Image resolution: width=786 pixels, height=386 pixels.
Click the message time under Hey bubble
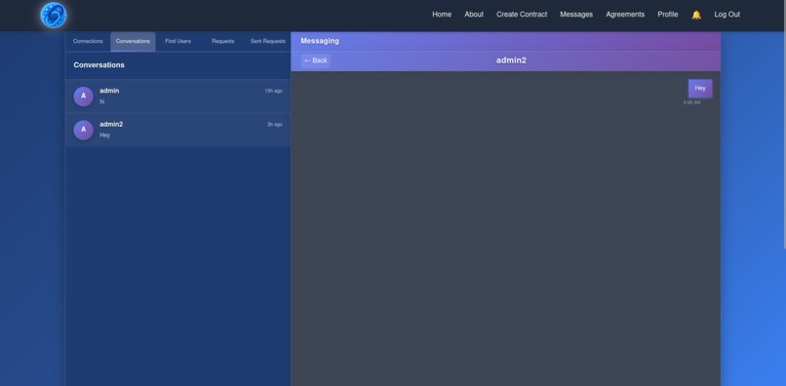coord(691,102)
